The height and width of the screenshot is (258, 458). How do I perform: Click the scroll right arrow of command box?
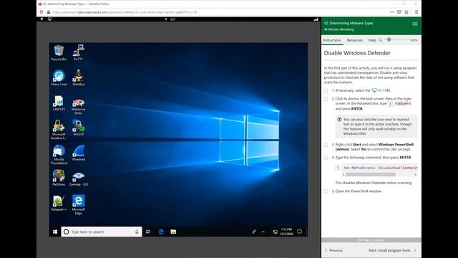pos(415,174)
